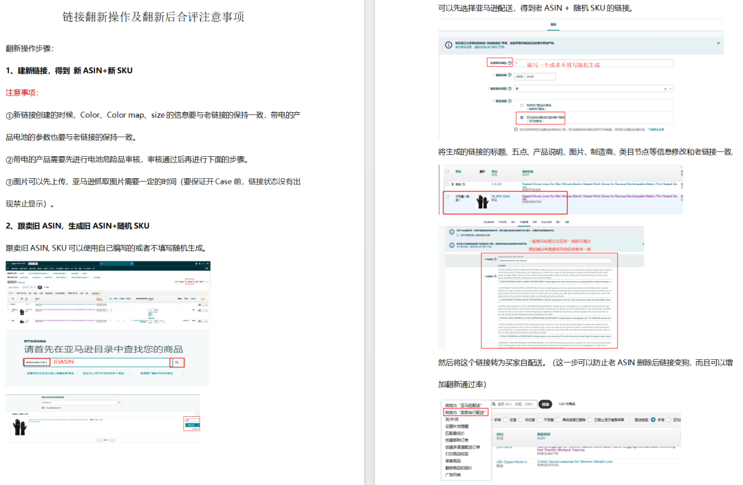Image resolution: width=743 pixels, height=485 pixels.
Task: Choose '转换为"卖家自行配送"' from the menu
Action: pyautogui.click(x=466, y=412)
